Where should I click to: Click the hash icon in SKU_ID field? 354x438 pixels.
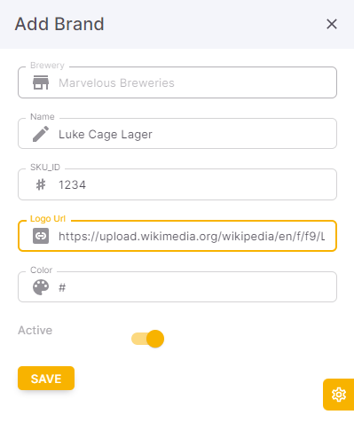coord(41,184)
